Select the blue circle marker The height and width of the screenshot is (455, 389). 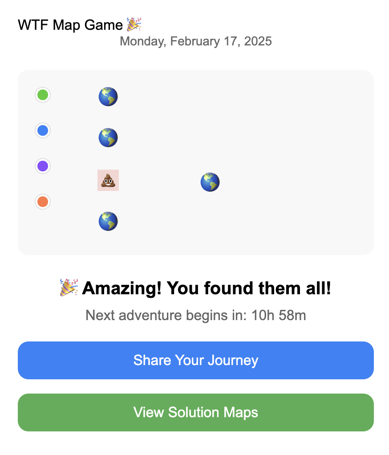[43, 130]
